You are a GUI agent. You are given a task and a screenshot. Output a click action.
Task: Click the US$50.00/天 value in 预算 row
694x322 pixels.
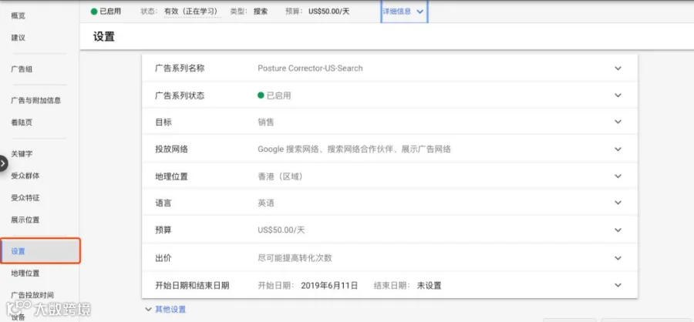pyautogui.click(x=281, y=230)
